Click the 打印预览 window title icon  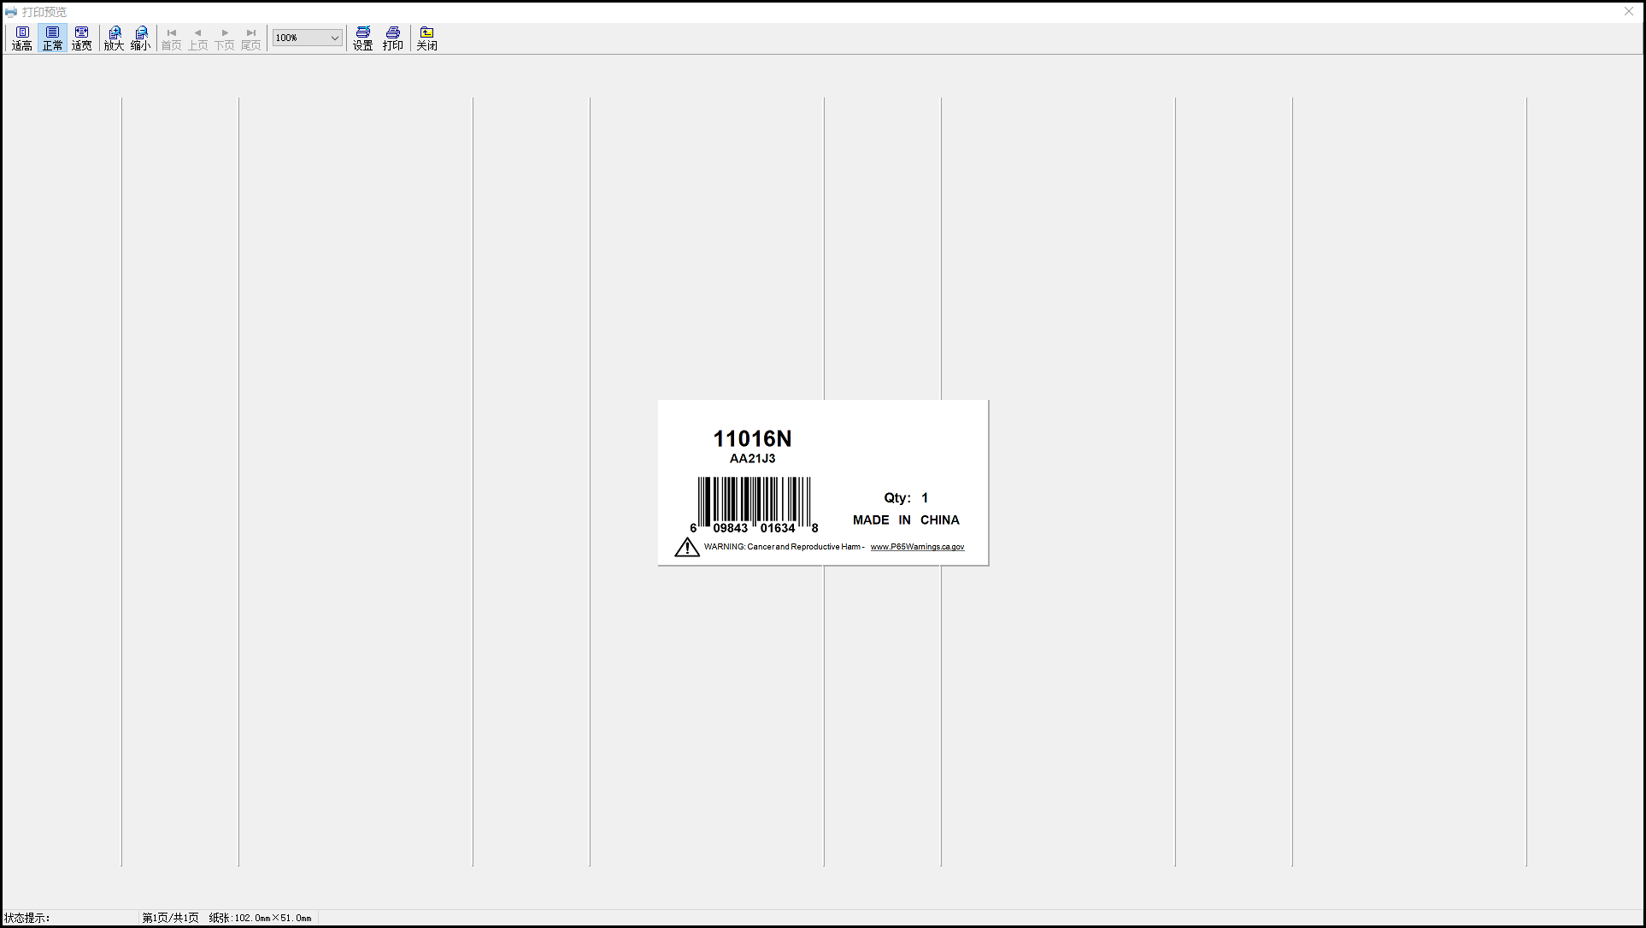(x=11, y=12)
